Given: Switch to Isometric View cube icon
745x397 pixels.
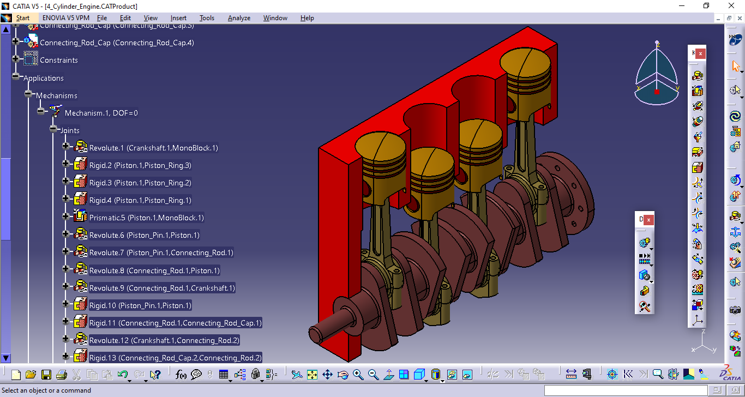Looking at the screenshot, I should pos(419,375).
